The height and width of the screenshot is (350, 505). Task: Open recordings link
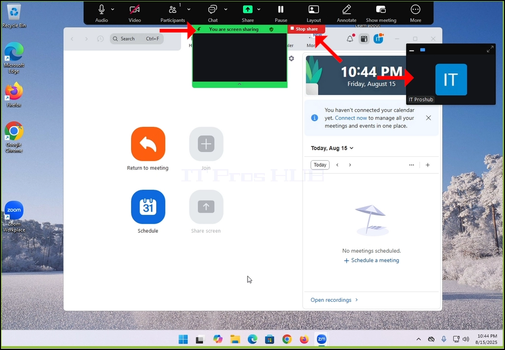(x=334, y=300)
